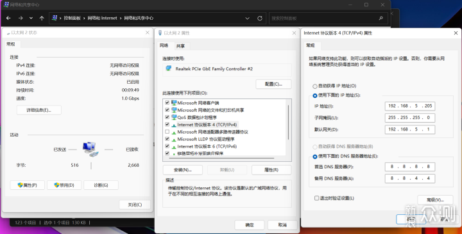Viewport: 462px width, 234px height.
Task: Click 默认网关 field 192.168.5.1
Action: point(410,129)
